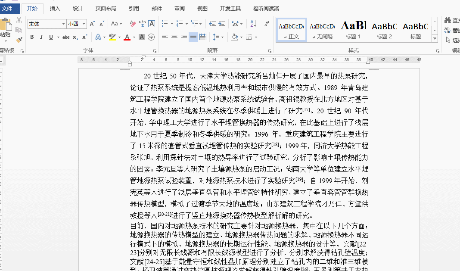Apply the 标题 1 style
The width and height of the screenshot is (460, 271).
353,30
